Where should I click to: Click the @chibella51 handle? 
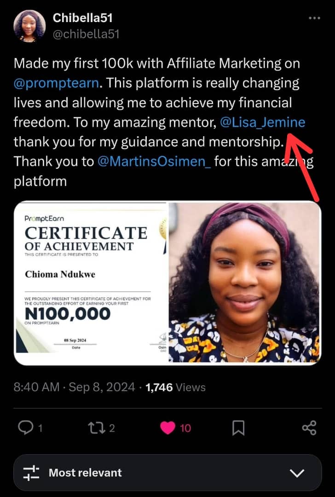(86, 34)
